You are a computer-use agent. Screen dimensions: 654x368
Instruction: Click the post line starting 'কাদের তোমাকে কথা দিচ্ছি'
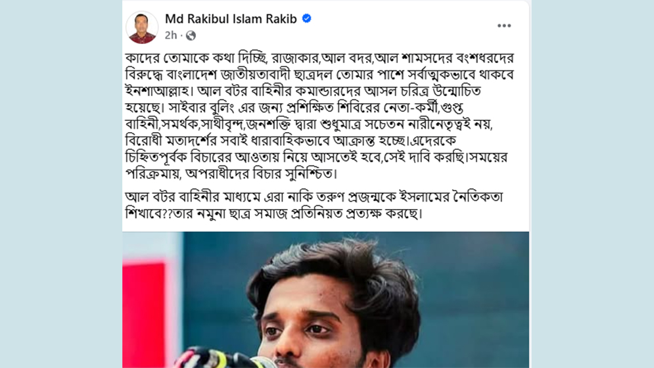pyautogui.click(x=319, y=58)
